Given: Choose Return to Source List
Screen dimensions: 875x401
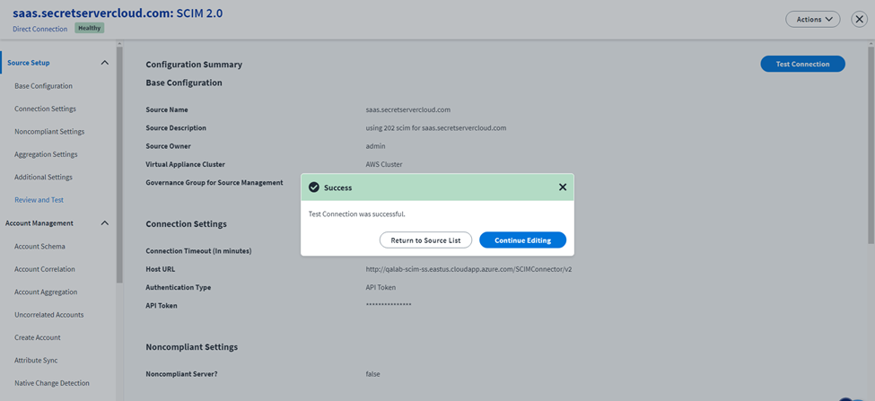Looking at the screenshot, I should click(x=425, y=240).
